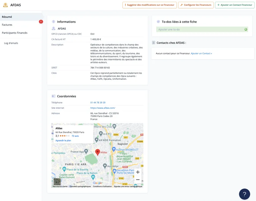Image resolution: width=256 pixels, height=201 pixels.
Task: Click the Place de la Bastille marker
Action: tap(64, 169)
